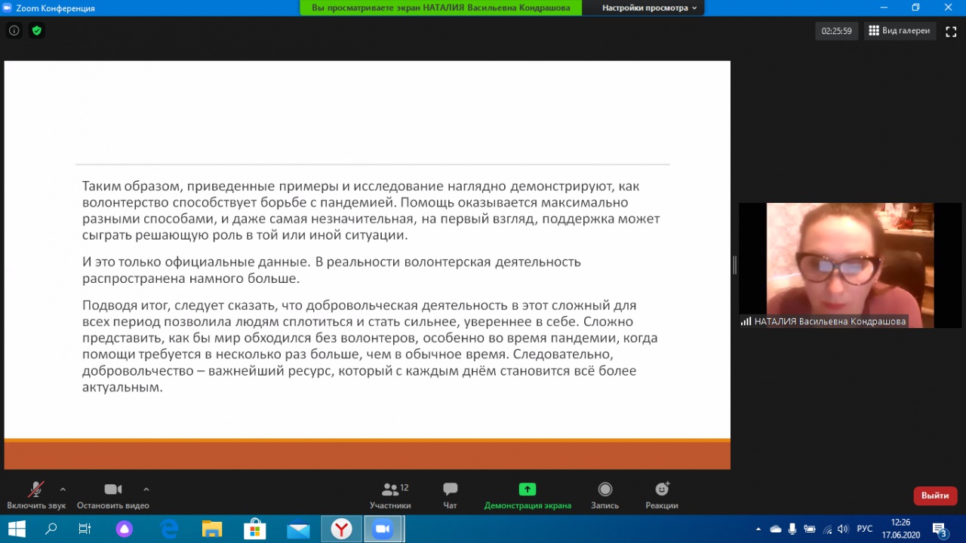The height and width of the screenshot is (543, 966).
Task: Click the green encryption shield icon
Action: [36, 31]
